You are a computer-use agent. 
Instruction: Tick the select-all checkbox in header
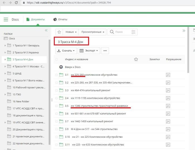point(57,59)
